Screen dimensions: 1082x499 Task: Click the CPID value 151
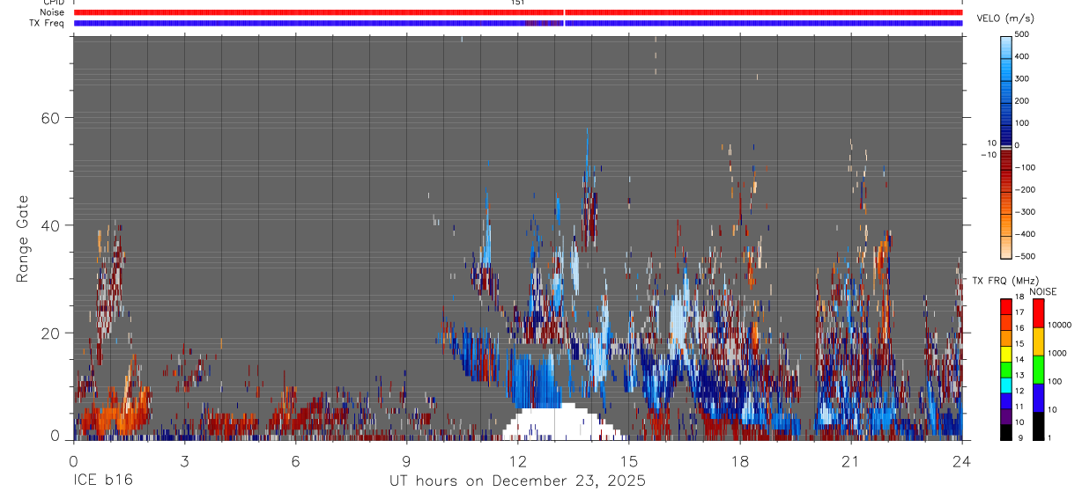pyautogui.click(x=517, y=3)
